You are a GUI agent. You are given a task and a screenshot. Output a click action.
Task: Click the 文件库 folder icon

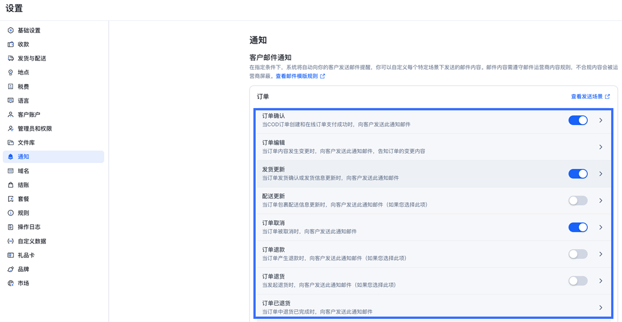[10, 142]
